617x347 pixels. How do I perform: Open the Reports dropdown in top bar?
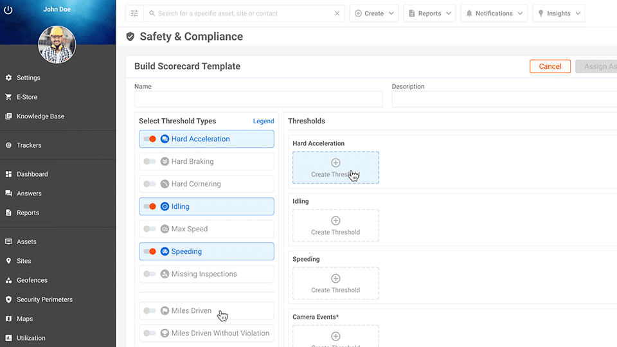point(429,13)
